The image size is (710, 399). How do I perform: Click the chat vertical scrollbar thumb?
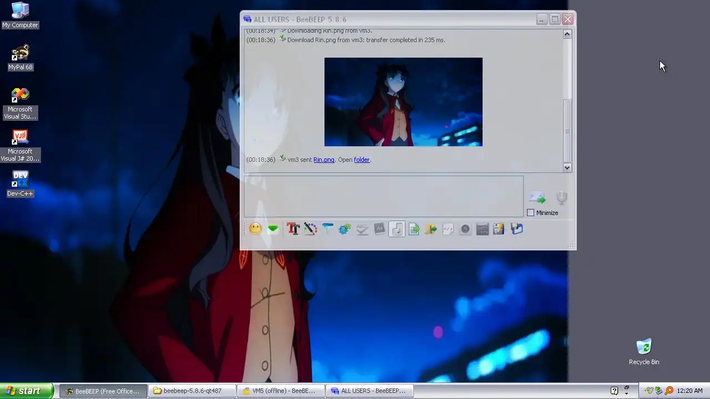[x=567, y=131]
